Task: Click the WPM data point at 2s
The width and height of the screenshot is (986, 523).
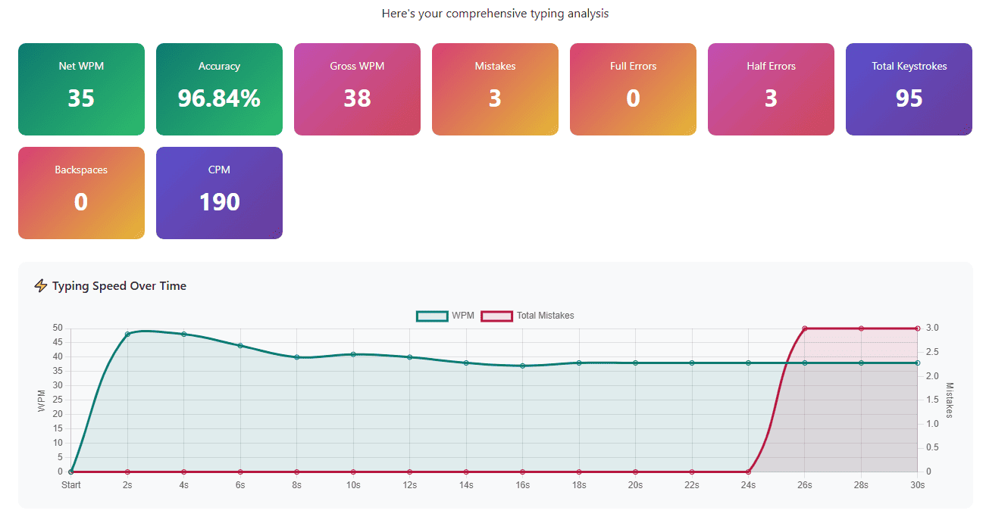Action: click(x=127, y=332)
